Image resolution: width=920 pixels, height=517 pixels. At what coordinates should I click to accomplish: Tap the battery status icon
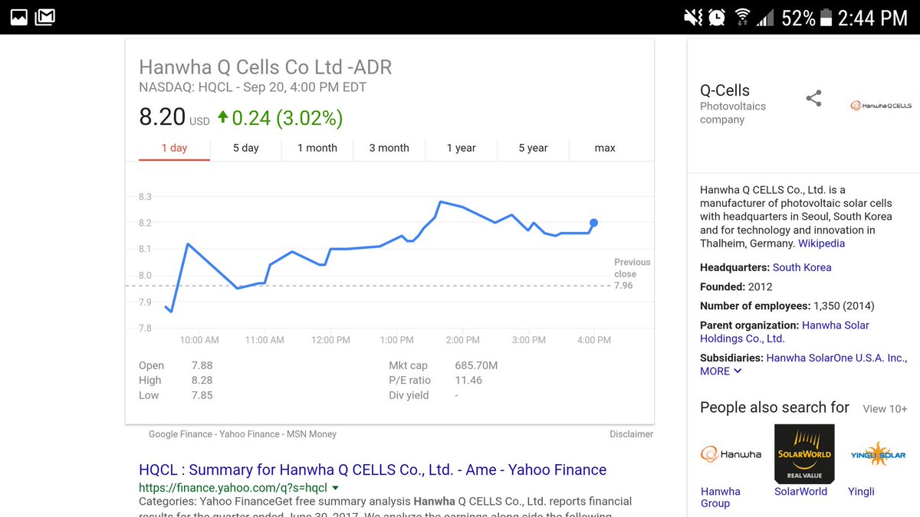826,17
